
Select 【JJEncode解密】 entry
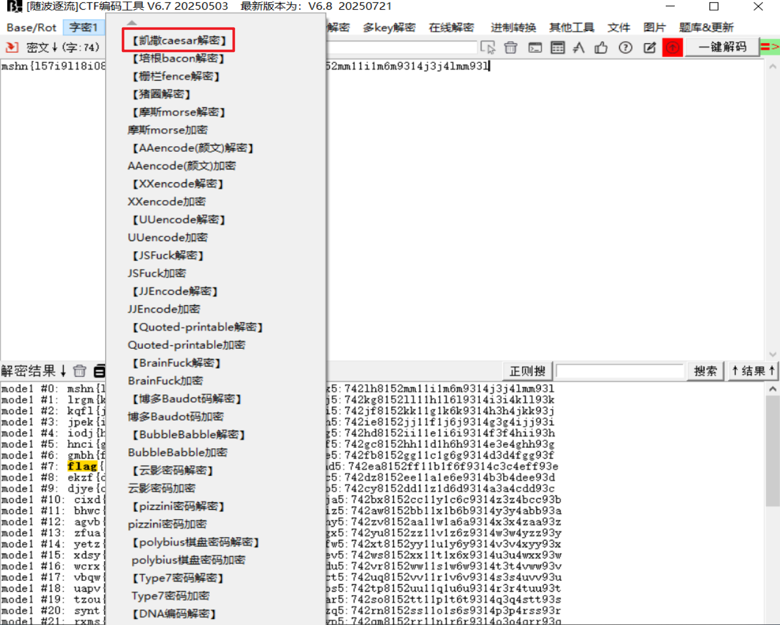tap(175, 291)
